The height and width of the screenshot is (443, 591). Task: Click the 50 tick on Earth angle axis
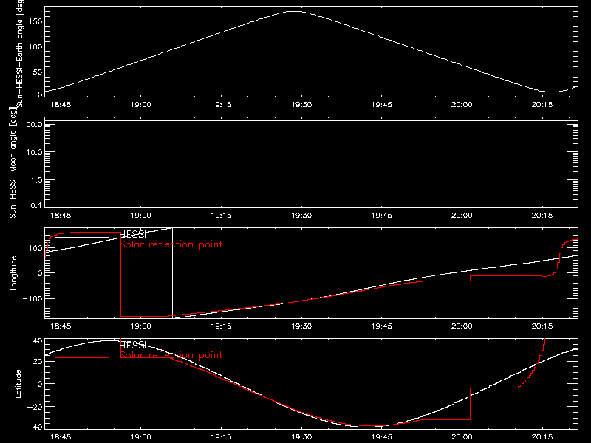38,72
